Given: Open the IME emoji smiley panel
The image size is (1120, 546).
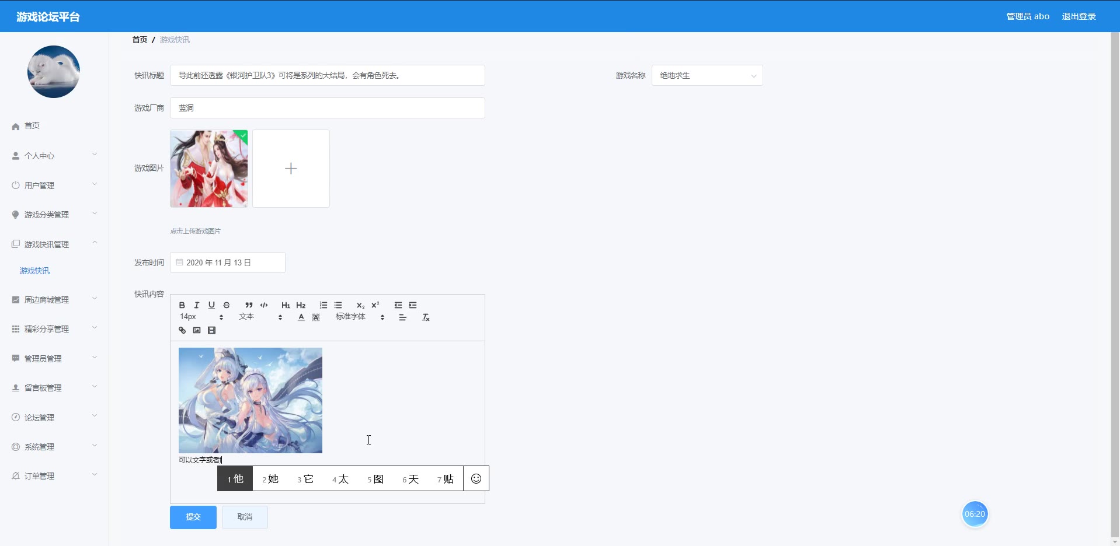Looking at the screenshot, I should [x=476, y=479].
